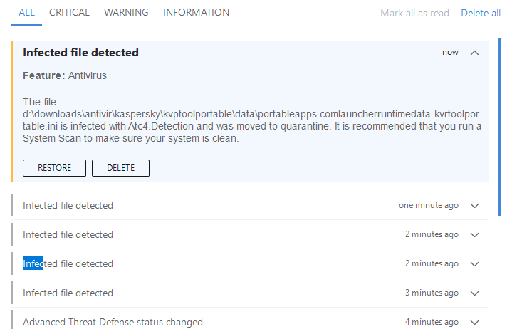The image size is (512, 329).
Task: Click the infected file path description text
Action: point(252,120)
